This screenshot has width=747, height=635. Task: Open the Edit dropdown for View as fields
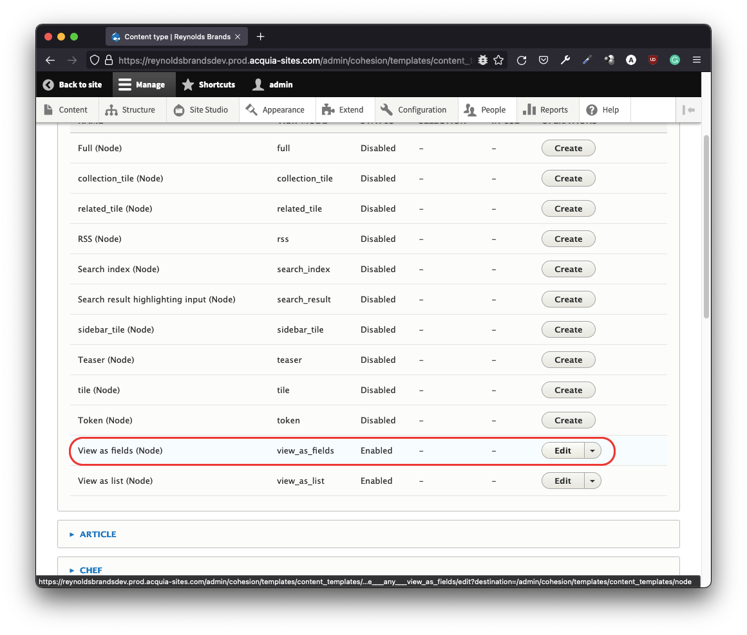(592, 450)
